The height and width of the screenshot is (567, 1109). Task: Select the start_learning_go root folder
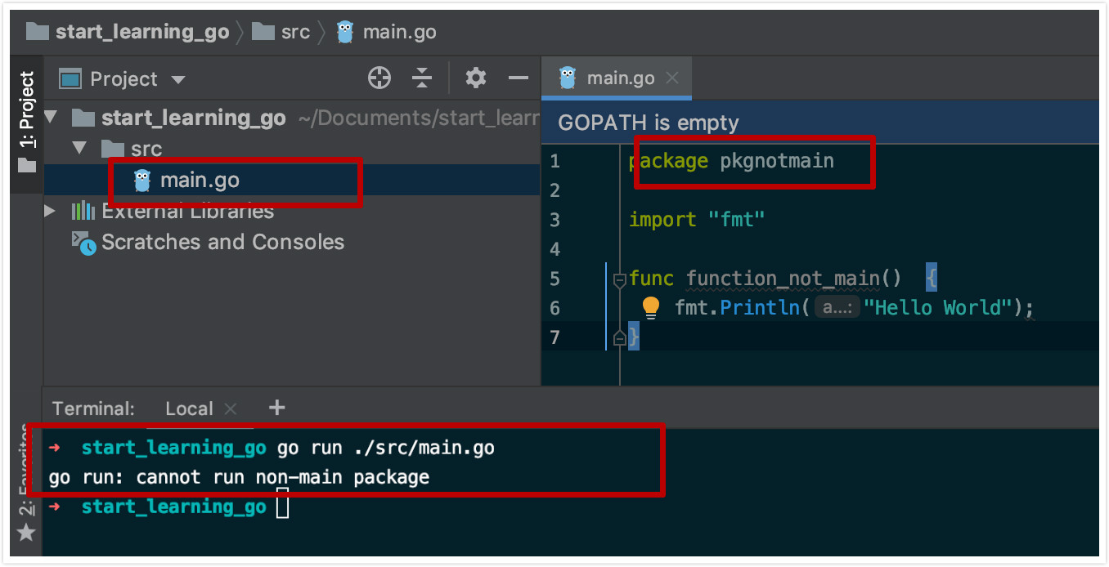pos(193,118)
